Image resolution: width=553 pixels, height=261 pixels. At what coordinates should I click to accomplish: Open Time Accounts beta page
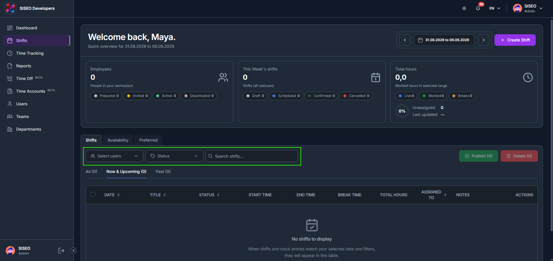click(37, 91)
